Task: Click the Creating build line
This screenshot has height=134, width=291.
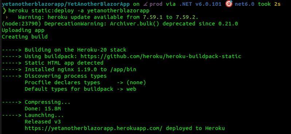Action: (x=25, y=37)
